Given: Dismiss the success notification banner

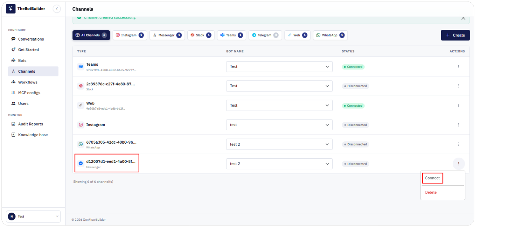Looking at the screenshot, I should pyautogui.click(x=463, y=18).
